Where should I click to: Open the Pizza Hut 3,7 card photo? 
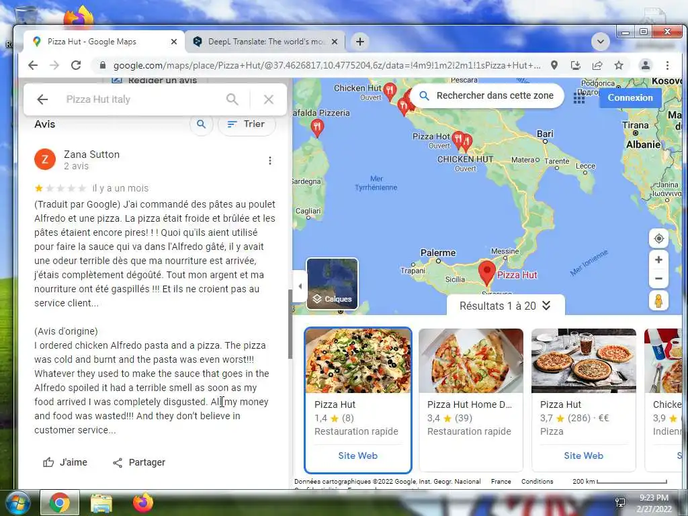[x=584, y=360]
